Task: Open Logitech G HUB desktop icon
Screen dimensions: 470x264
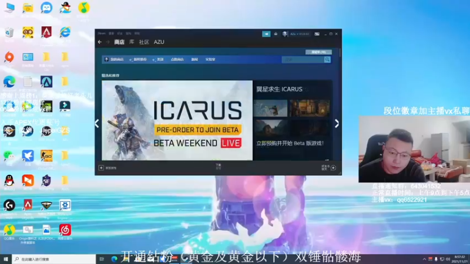Action: pos(9,206)
